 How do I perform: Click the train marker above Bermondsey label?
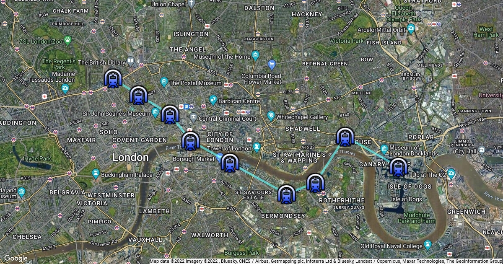tap(287, 194)
